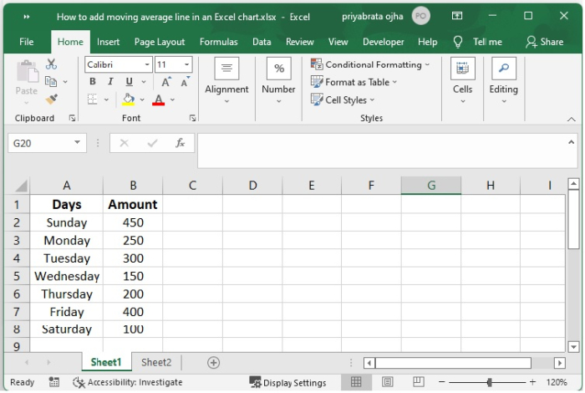Image resolution: width=585 pixels, height=393 pixels.
Task: Select the Format Painter brush
Action: pos(52,100)
